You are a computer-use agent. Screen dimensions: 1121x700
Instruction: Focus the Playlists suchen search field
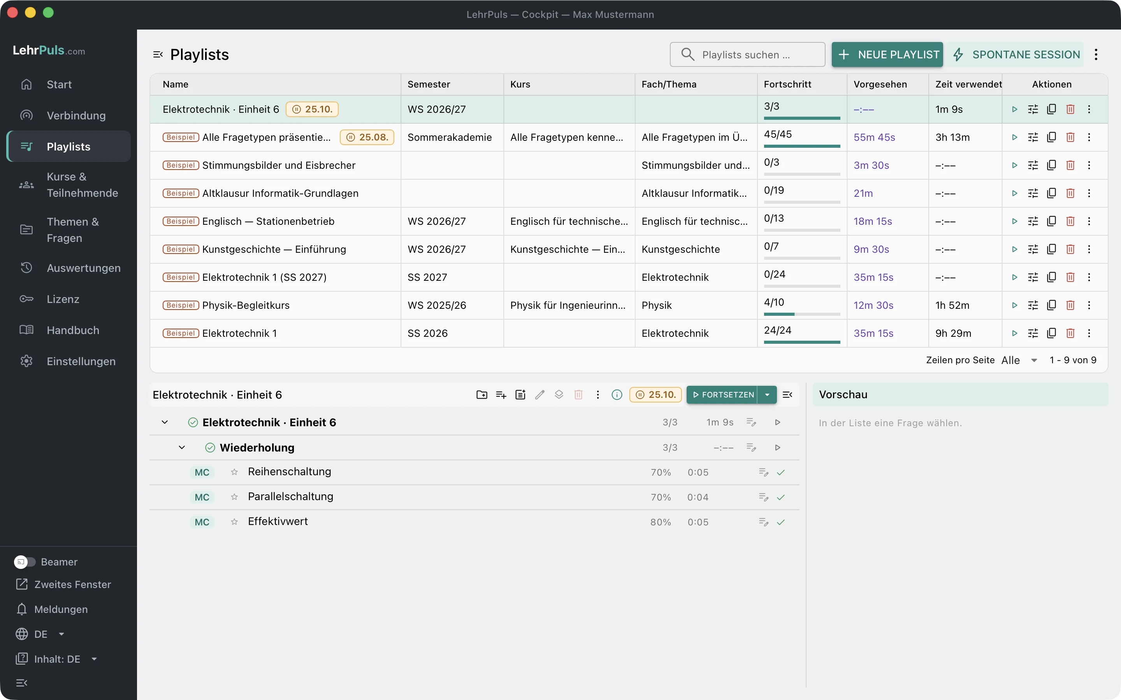[747, 54]
